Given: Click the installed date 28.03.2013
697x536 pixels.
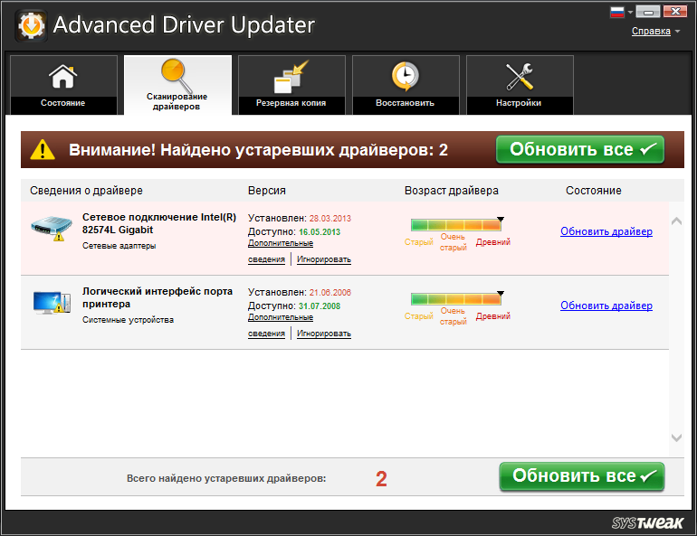Looking at the screenshot, I should [x=329, y=219].
